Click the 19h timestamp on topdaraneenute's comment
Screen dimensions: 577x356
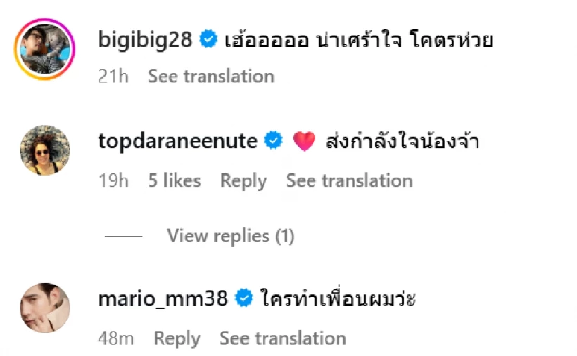click(114, 181)
